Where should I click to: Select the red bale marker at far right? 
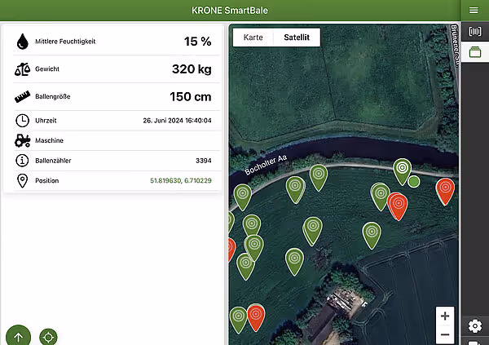(x=445, y=189)
